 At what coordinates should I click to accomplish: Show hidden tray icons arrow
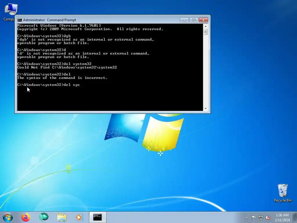pyautogui.click(x=247, y=217)
